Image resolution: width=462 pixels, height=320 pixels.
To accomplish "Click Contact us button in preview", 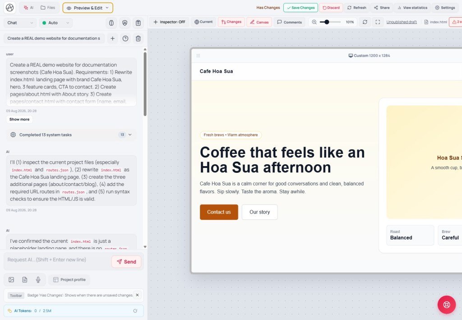I will click(x=219, y=212).
